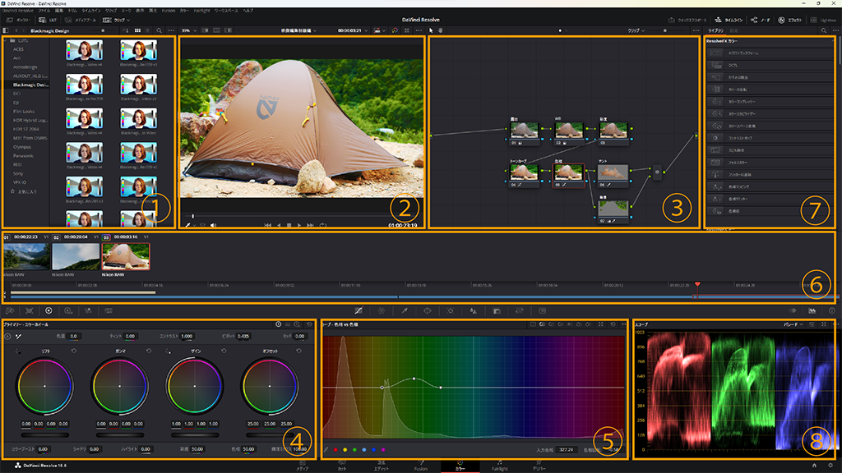Select the Sony LUT folder

pos(18,173)
